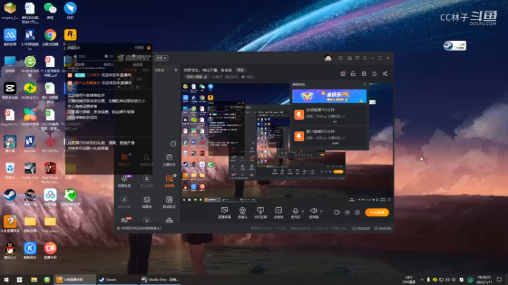Mute the 麦克风 microphone
The height and width of the screenshot is (285, 508).
295,213
